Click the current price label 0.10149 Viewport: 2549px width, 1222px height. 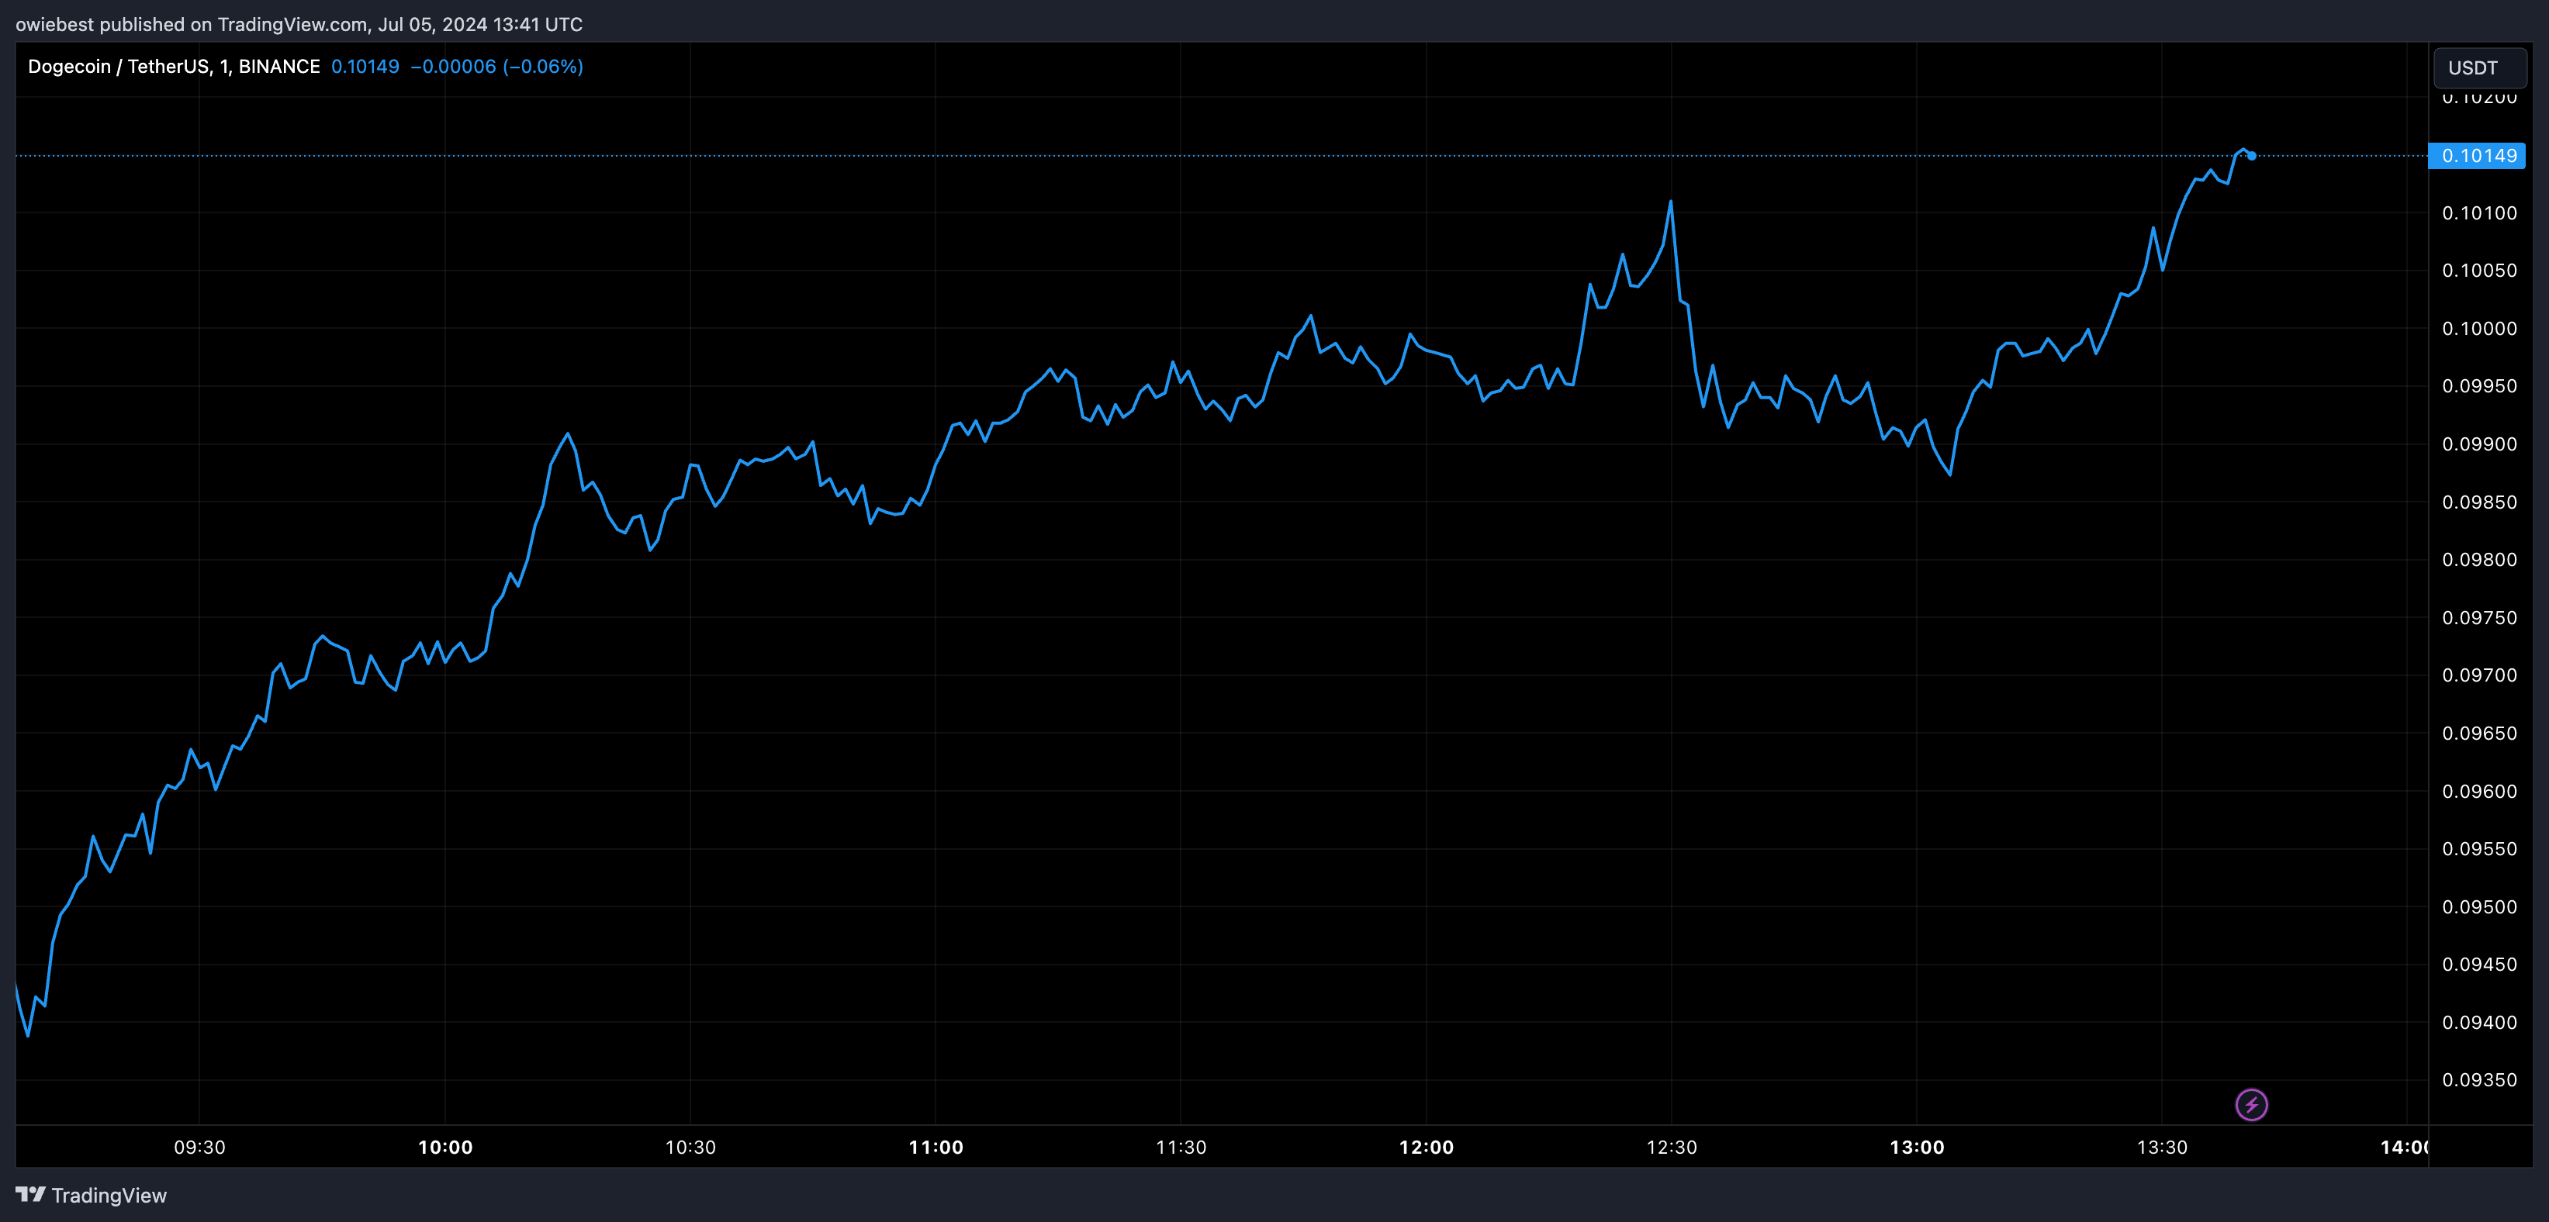point(2478,155)
